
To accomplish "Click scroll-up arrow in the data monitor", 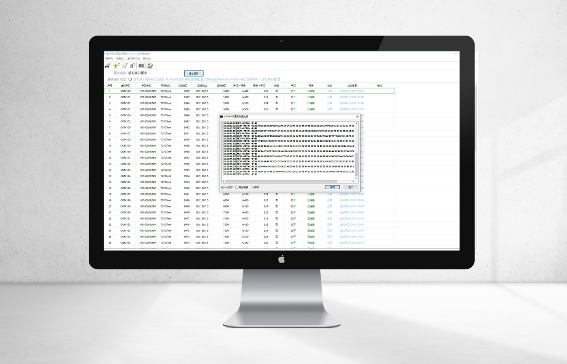I will [x=356, y=123].
